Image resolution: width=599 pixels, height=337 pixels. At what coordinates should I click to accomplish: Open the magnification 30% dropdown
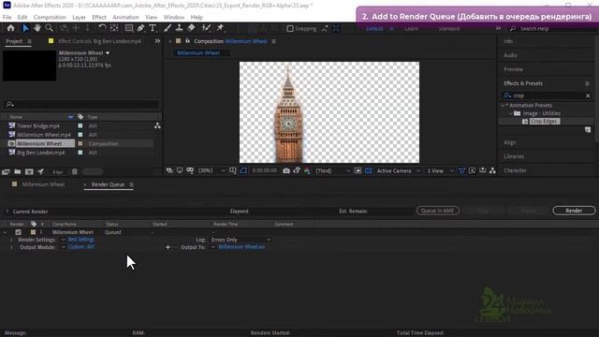pyautogui.click(x=212, y=170)
